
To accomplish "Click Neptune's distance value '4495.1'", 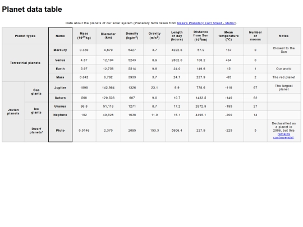I will (201, 115).
